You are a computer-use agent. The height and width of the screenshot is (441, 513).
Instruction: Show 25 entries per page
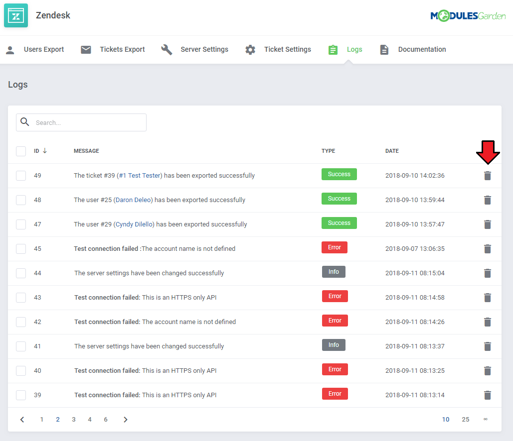466,420
